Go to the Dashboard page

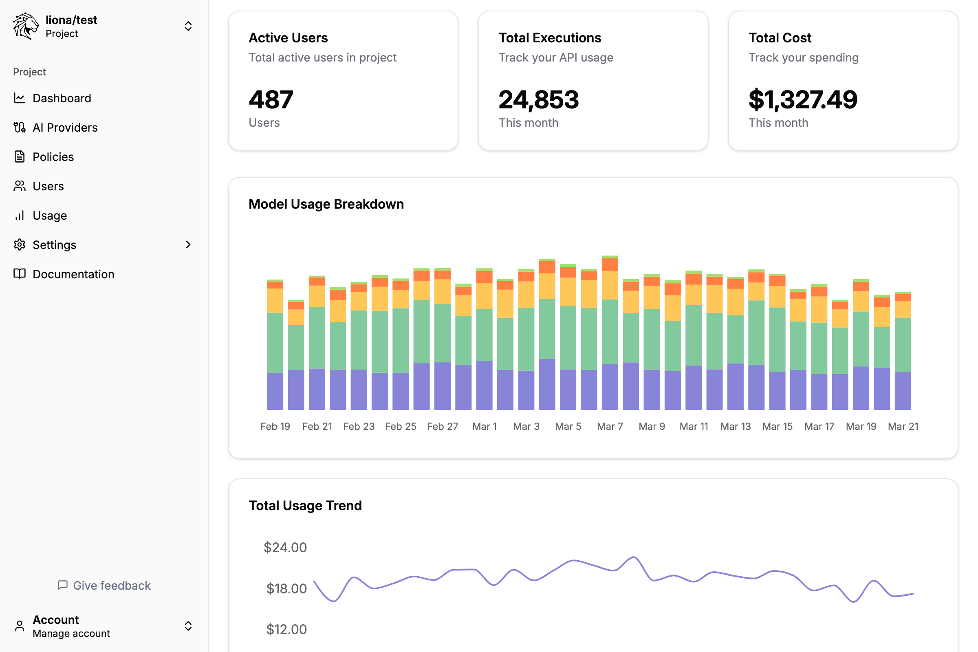click(62, 98)
